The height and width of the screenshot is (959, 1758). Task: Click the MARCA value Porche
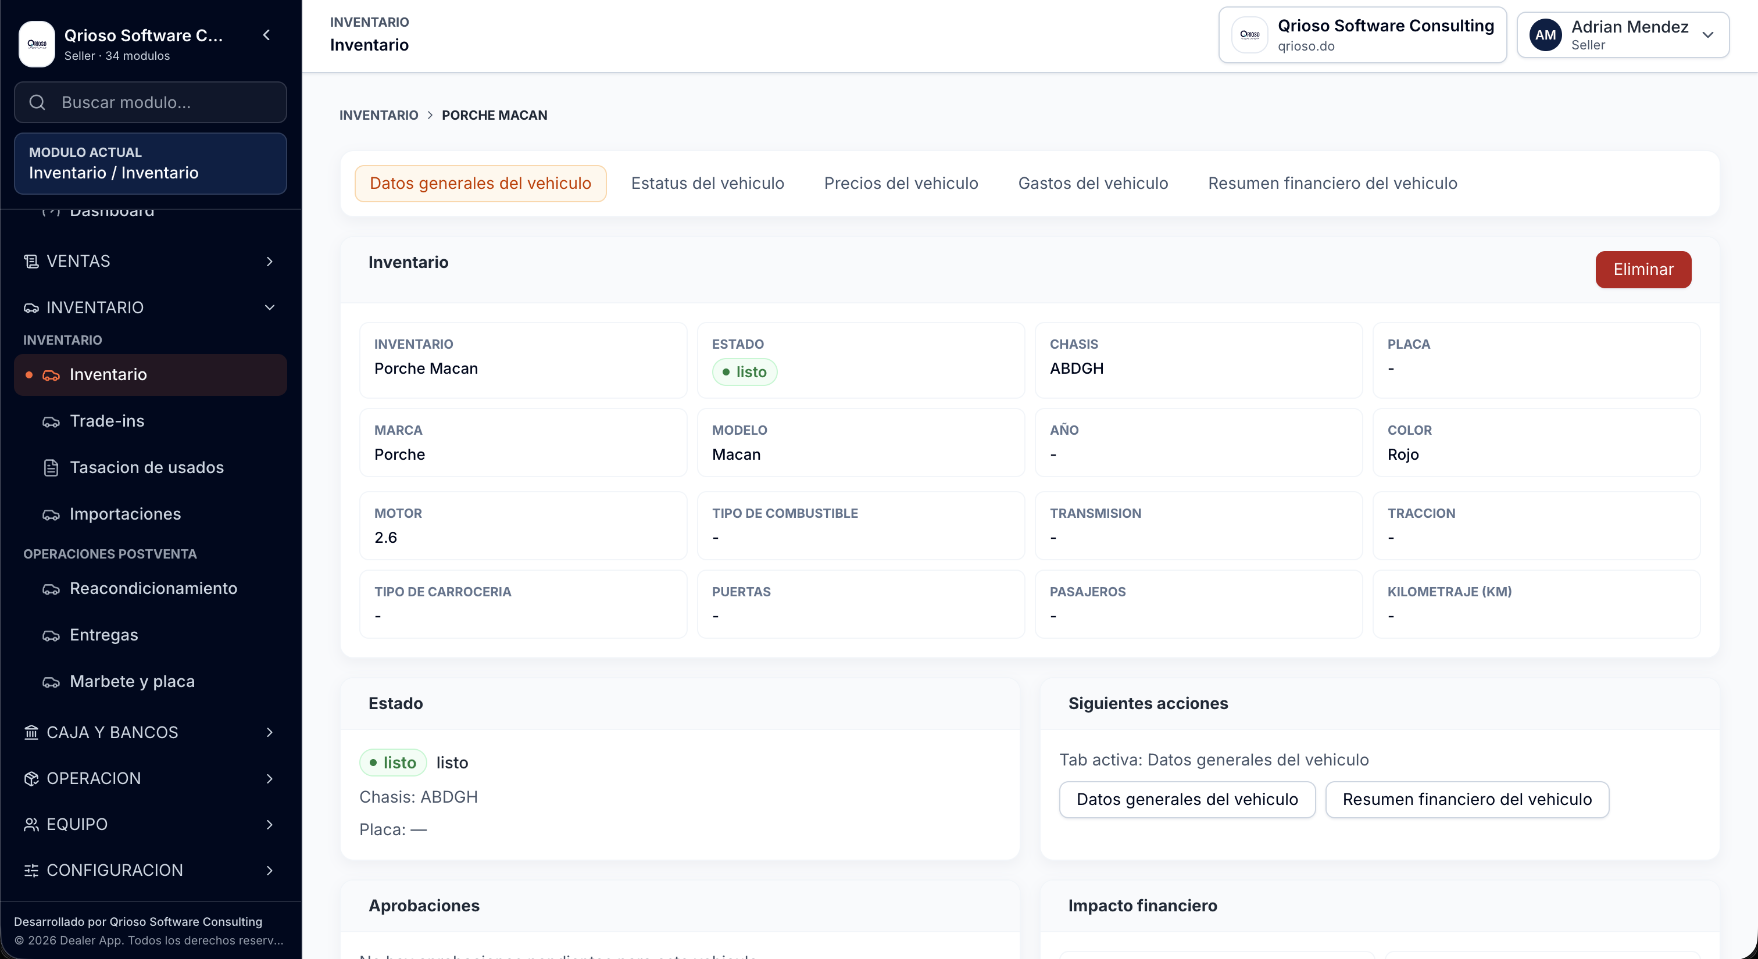pyautogui.click(x=399, y=455)
